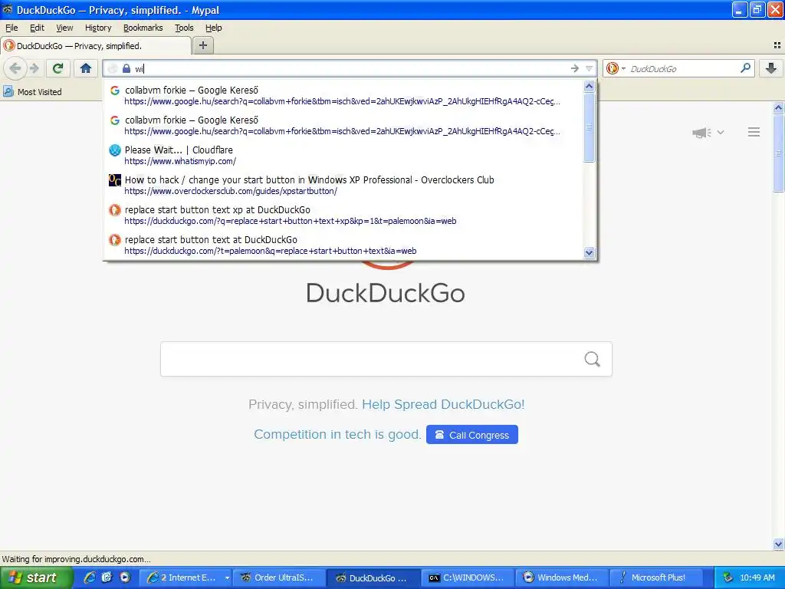Go back with the Back arrow button
This screenshot has width=785, height=589.
tap(15, 68)
